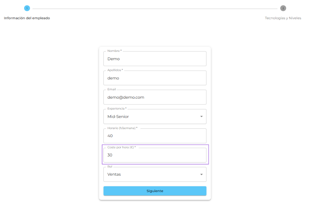This screenshot has height=206, width=312.
Task: Go to 'Información del empleado' step label
Action: coord(27,18)
